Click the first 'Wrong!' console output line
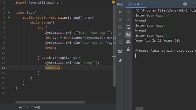Screen dimensions: 196x110 click(x=141, y=20)
